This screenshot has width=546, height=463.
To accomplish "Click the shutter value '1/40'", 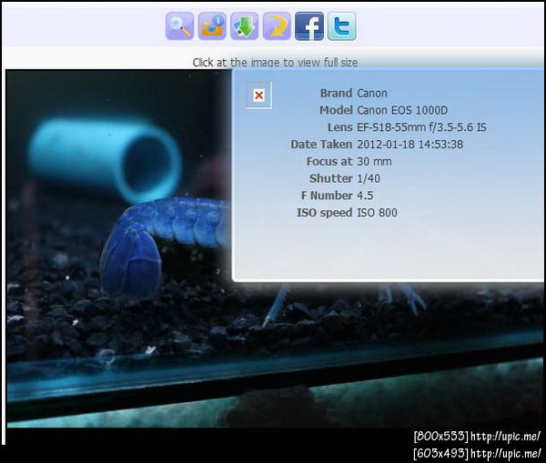I will tap(369, 178).
